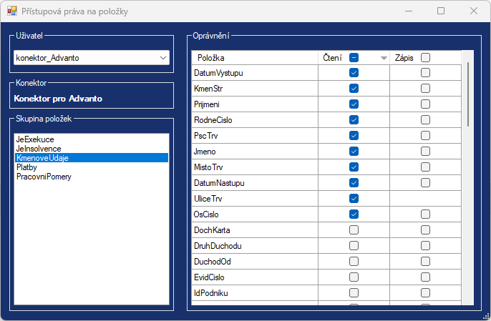Click the window resize grip corner

486,316
